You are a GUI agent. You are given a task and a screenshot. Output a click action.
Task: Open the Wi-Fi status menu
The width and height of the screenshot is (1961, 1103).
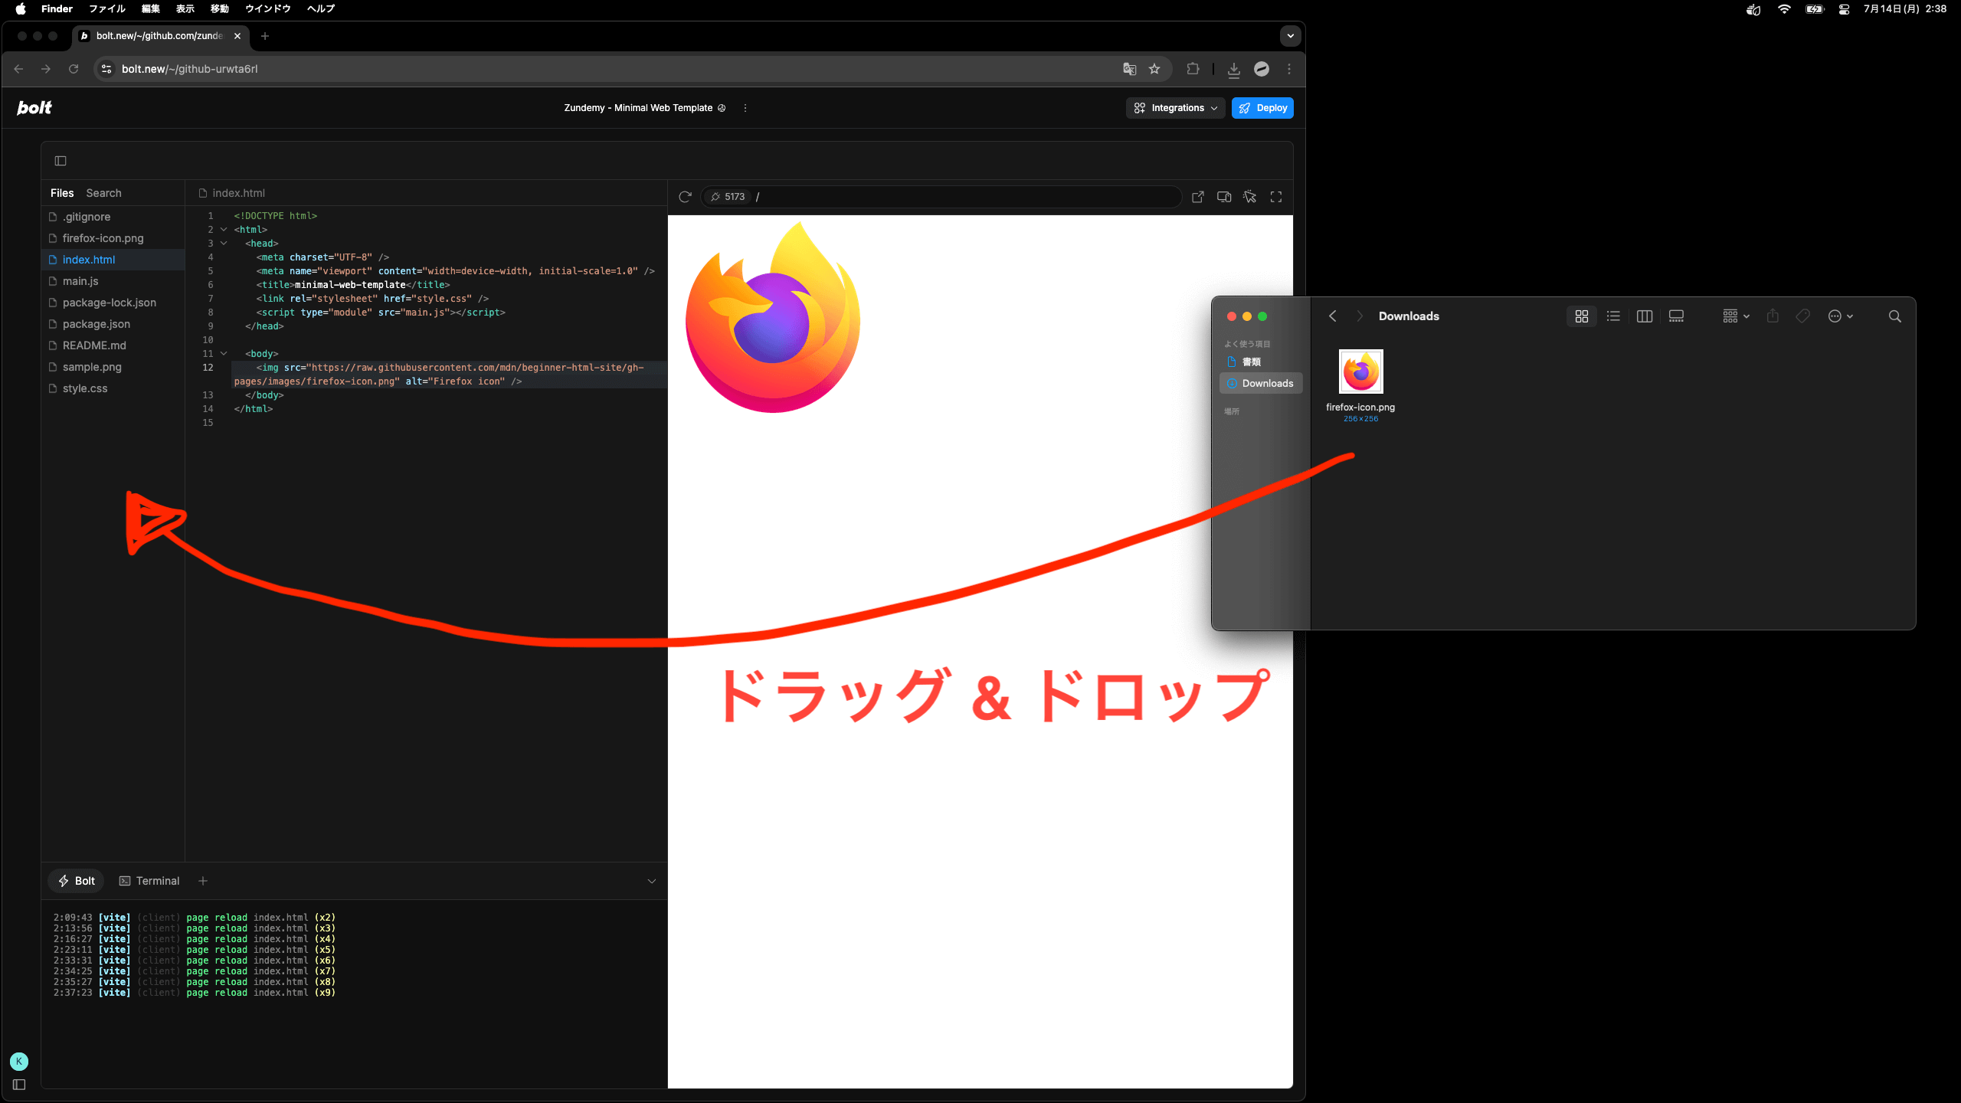click(1784, 9)
